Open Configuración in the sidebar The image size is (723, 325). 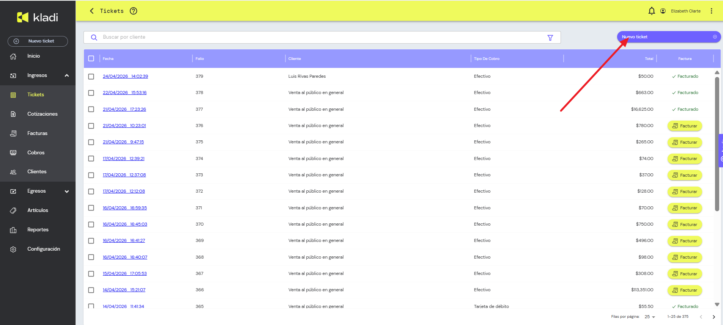pyautogui.click(x=44, y=249)
